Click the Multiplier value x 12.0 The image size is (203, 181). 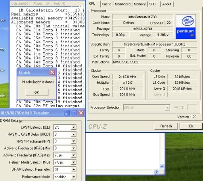[128, 83]
